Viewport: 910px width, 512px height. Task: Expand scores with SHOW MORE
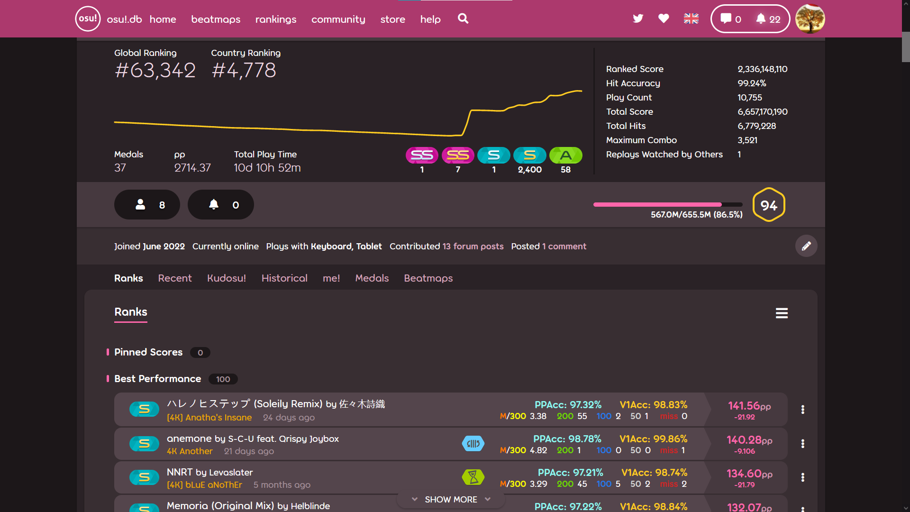click(451, 500)
